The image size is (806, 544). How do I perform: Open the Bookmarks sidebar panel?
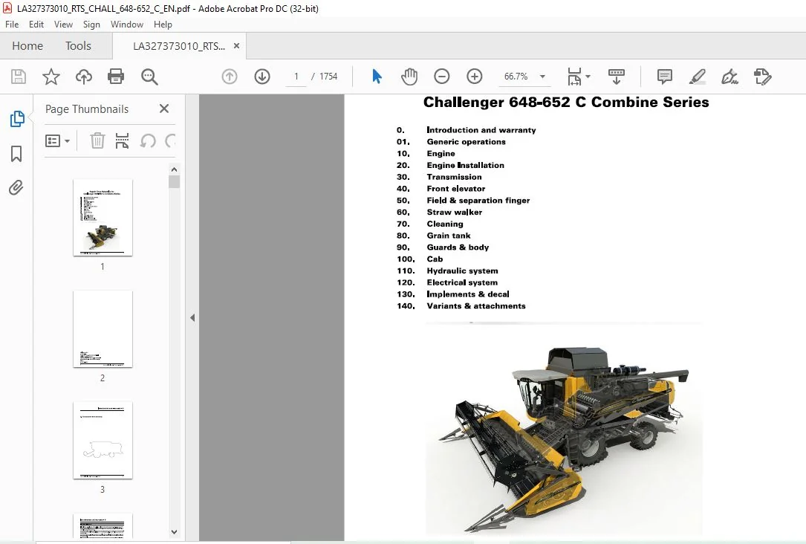click(16, 153)
